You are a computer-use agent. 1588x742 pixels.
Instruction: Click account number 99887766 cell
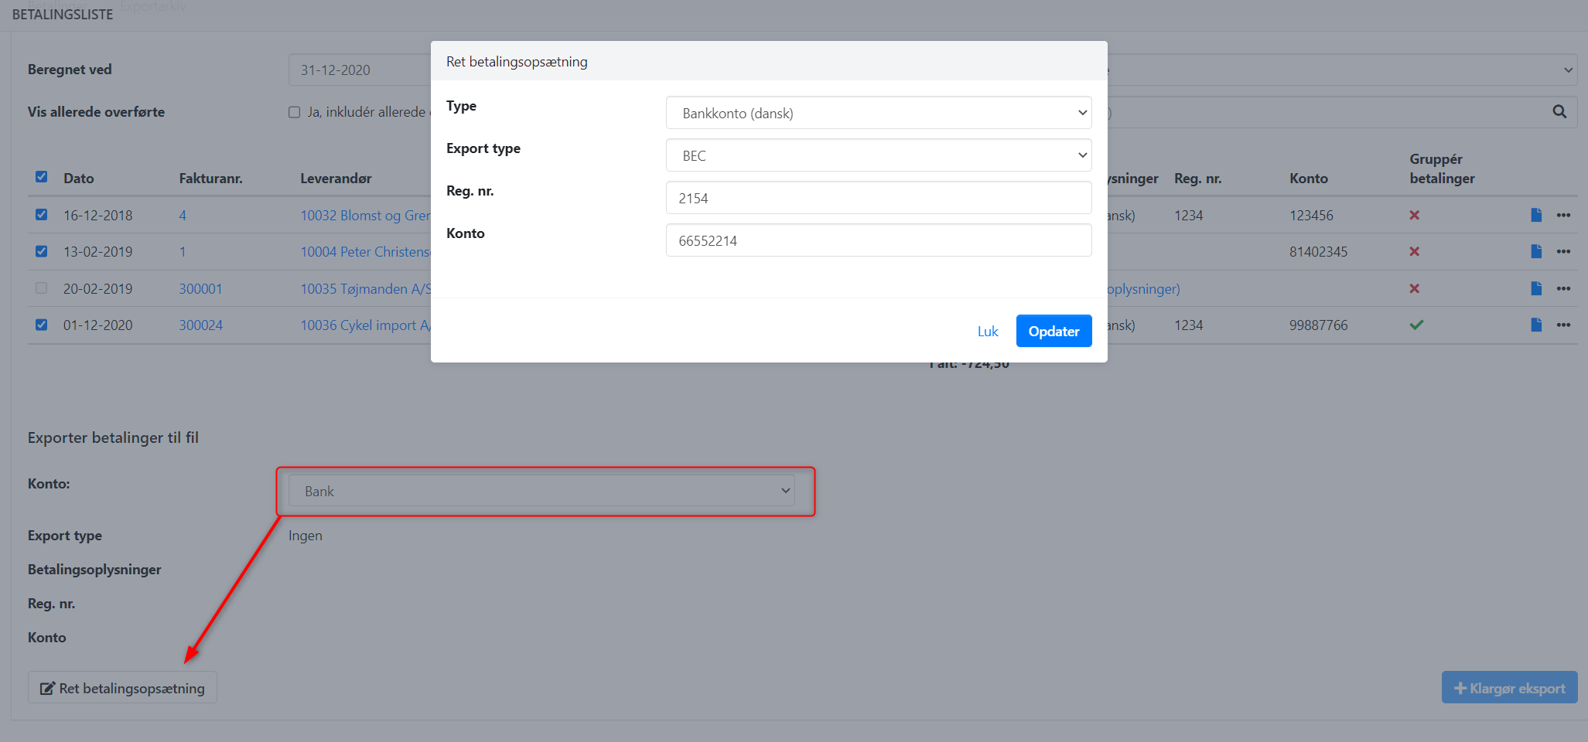point(1318,325)
